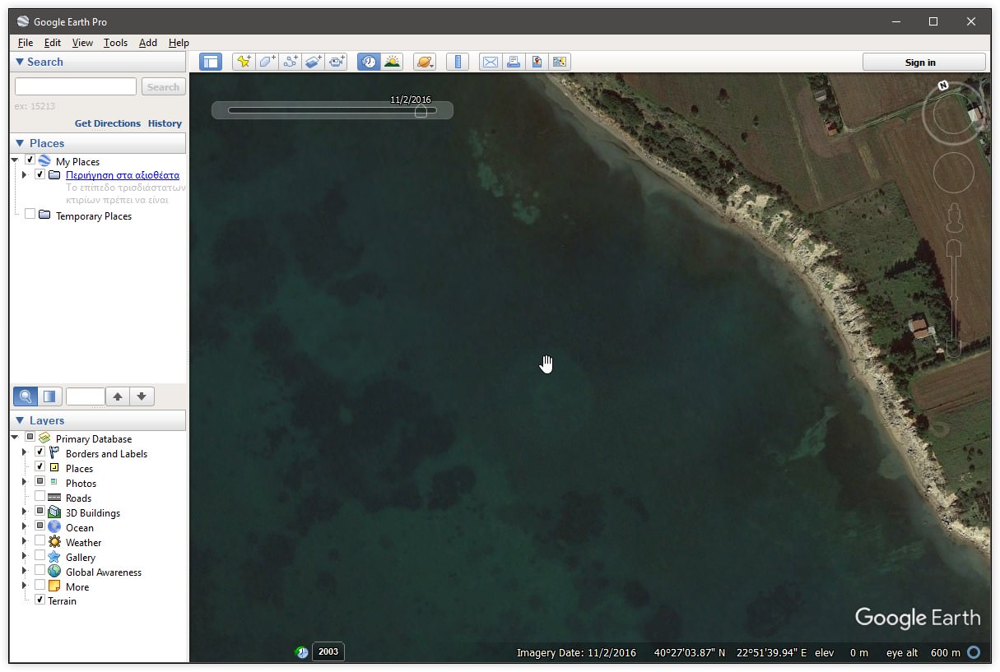Toggle historical imagery clock icon
This screenshot has width=1000, height=672.
click(369, 62)
